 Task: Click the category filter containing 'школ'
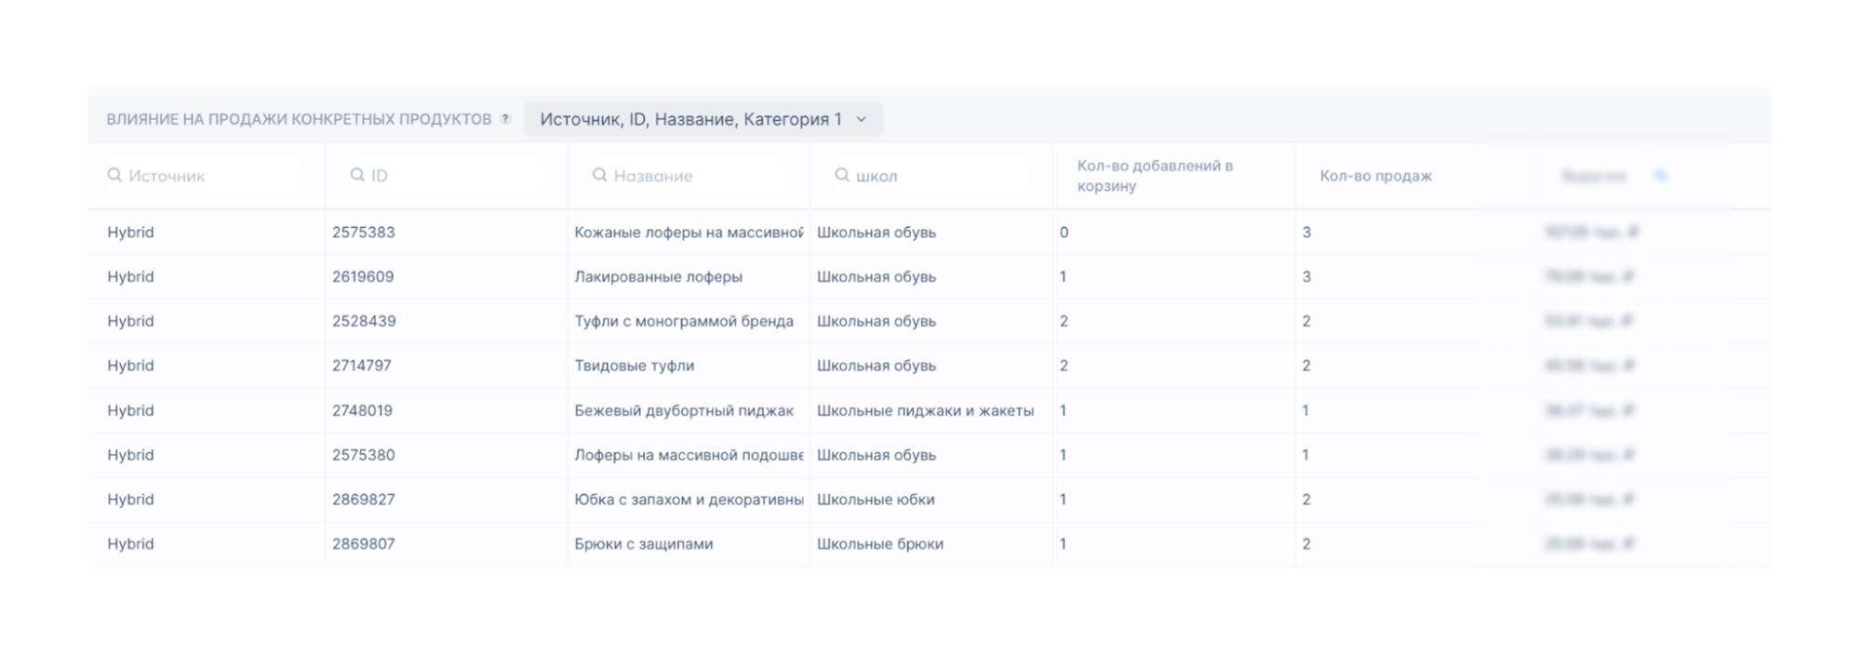(x=935, y=176)
